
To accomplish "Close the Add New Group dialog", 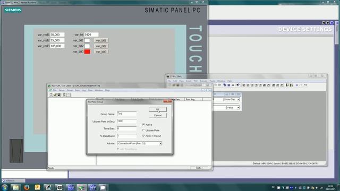I will [167, 101].
